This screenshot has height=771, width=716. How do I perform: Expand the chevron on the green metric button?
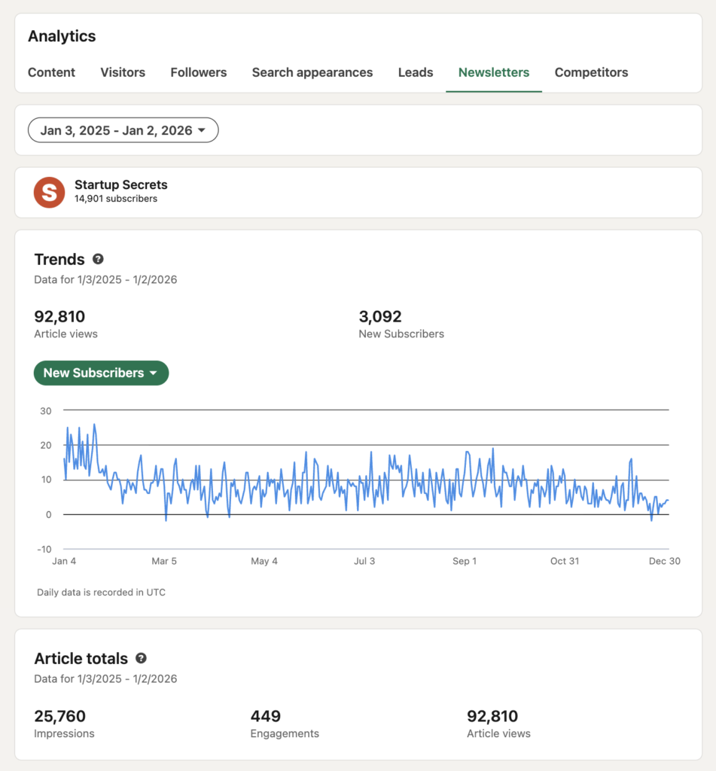point(153,373)
